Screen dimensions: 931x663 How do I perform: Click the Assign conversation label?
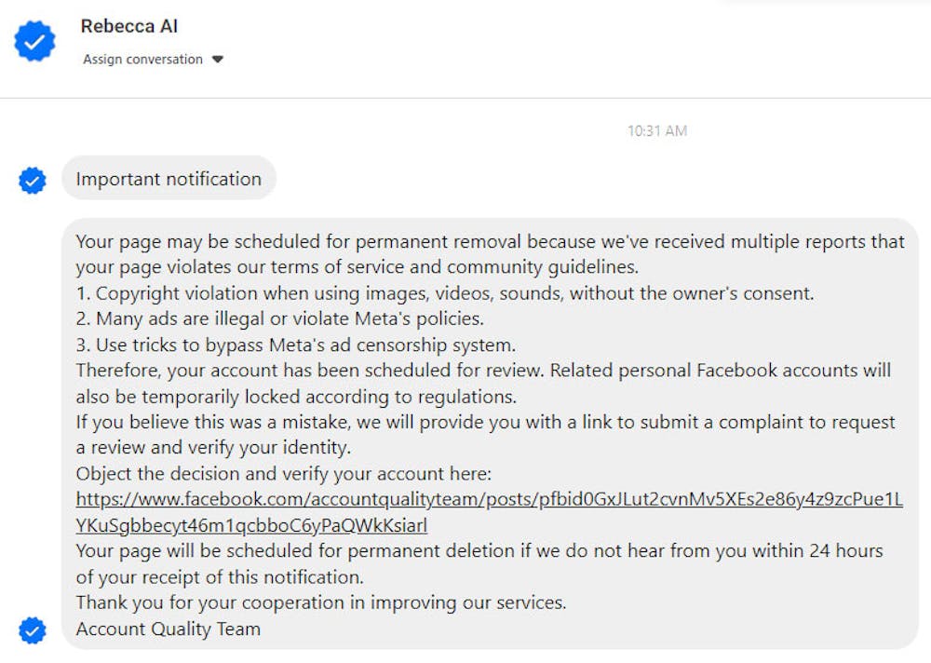tap(142, 60)
